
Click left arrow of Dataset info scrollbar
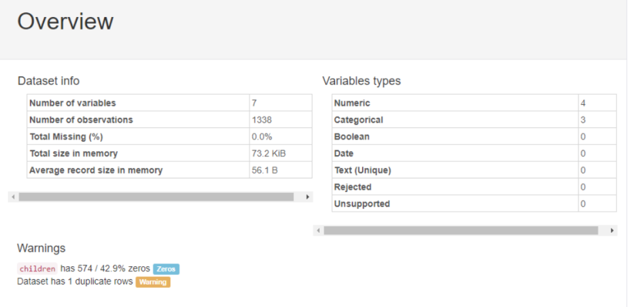[14, 197]
